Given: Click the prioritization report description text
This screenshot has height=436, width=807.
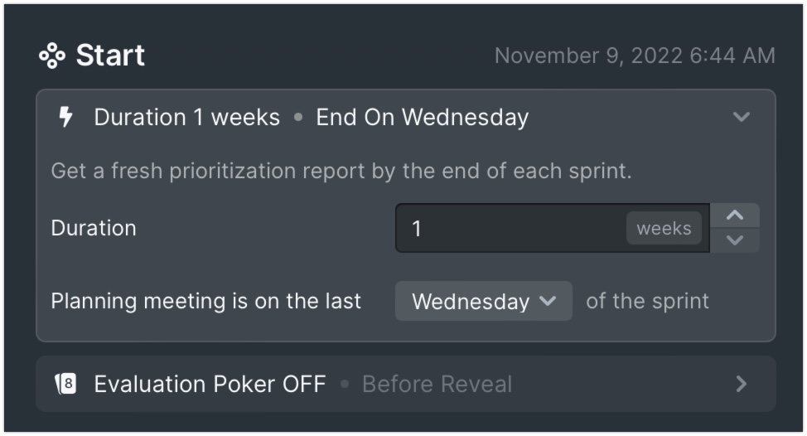Looking at the screenshot, I should (x=341, y=171).
